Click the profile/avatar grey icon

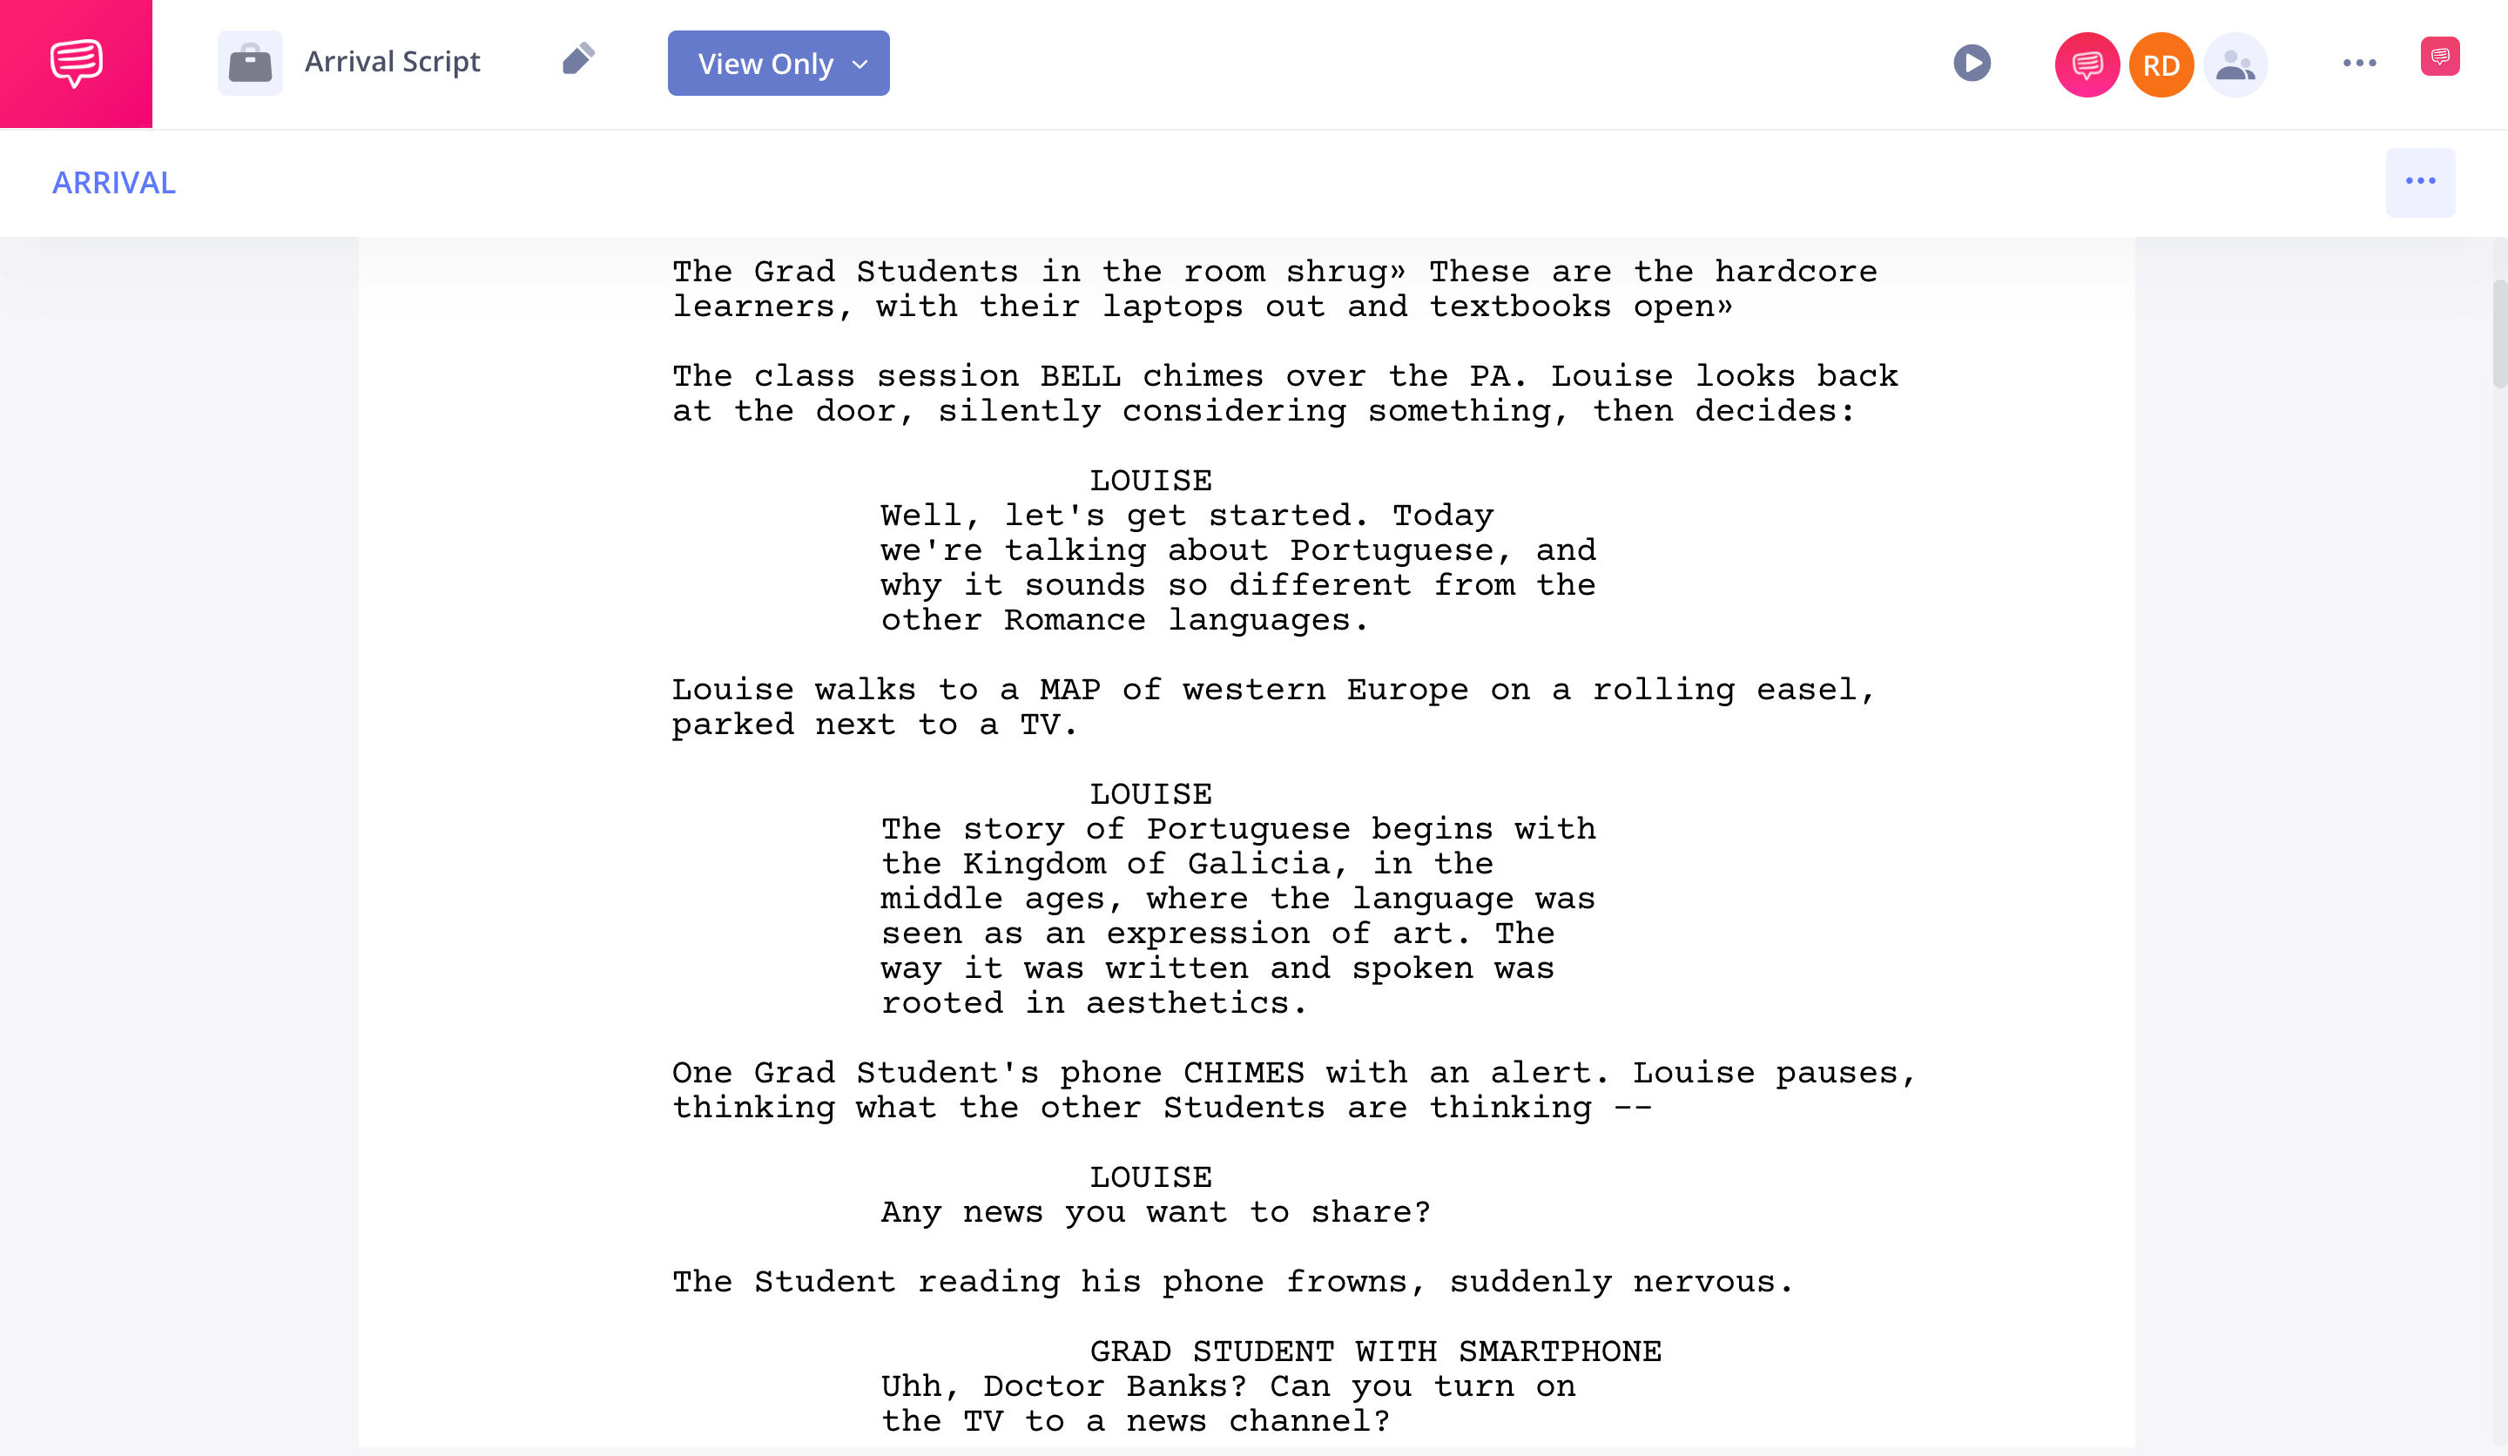tap(2236, 64)
